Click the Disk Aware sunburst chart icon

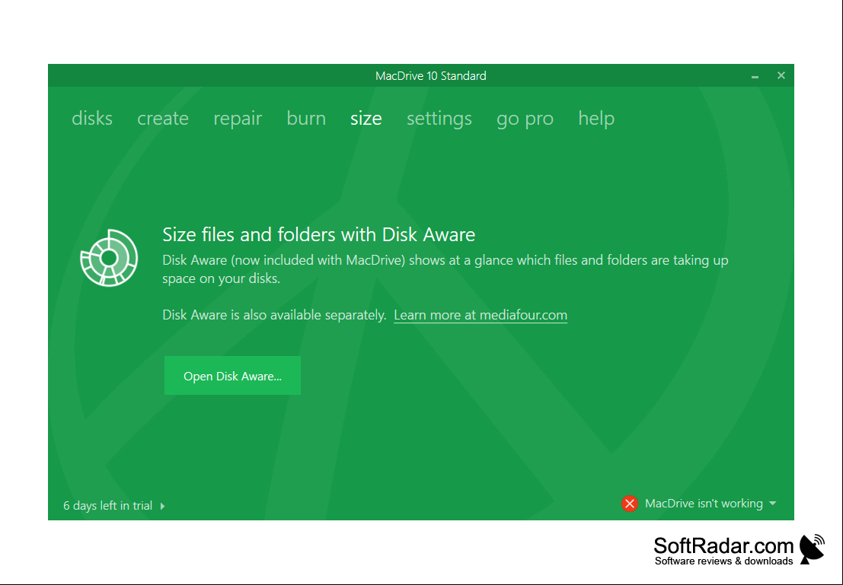(109, 258)
